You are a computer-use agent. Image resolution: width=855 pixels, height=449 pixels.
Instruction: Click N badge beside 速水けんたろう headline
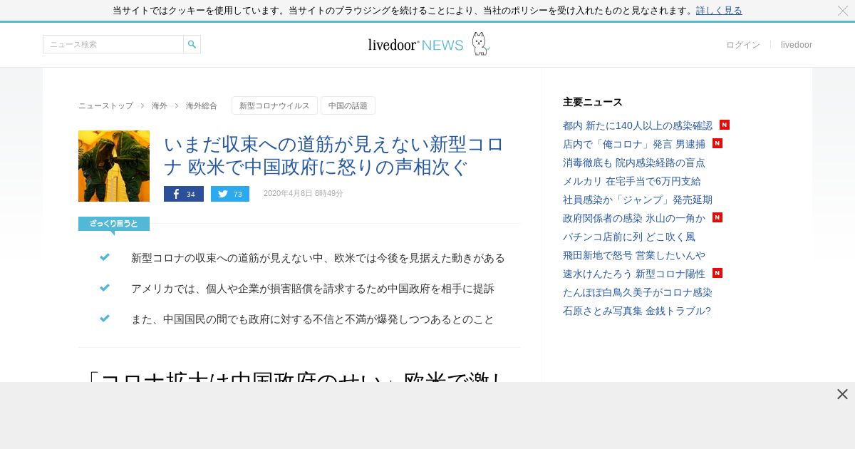coord(717,273)
